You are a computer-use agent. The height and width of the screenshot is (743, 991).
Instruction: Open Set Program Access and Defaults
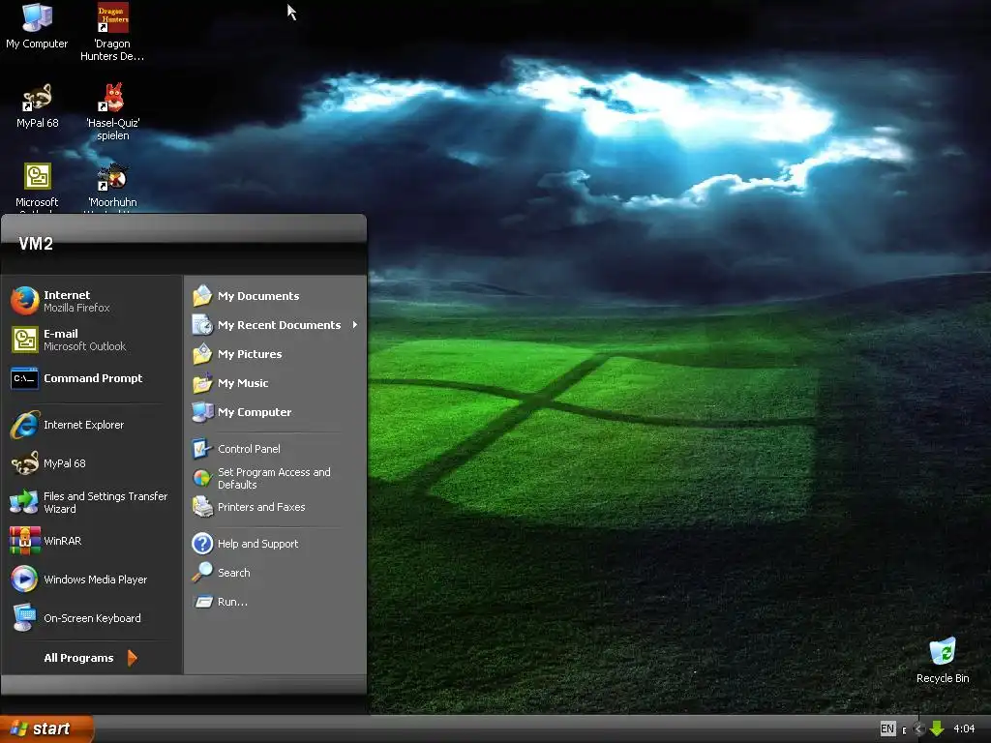point(276,478)
